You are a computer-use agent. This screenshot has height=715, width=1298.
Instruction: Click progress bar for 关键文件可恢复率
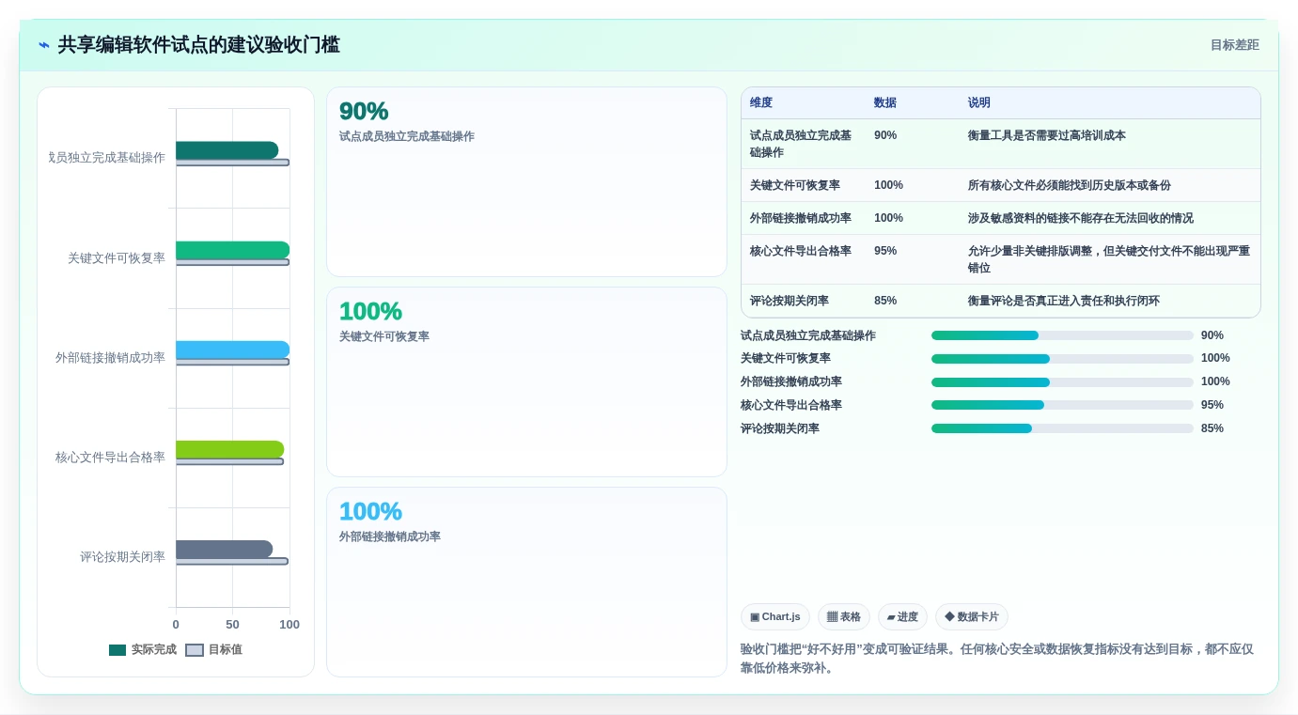click(1062, 358)
